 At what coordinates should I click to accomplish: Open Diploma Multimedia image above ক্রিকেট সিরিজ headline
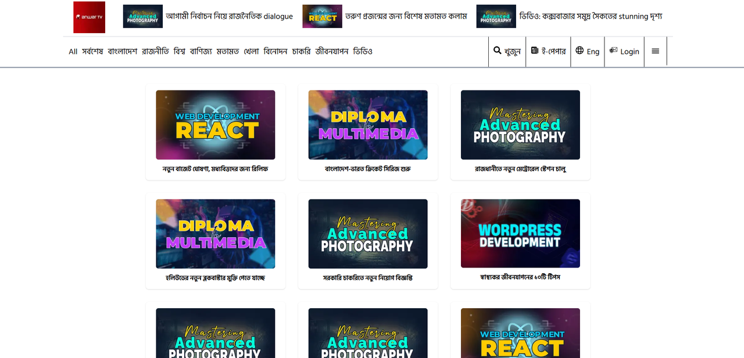point(368,125)
